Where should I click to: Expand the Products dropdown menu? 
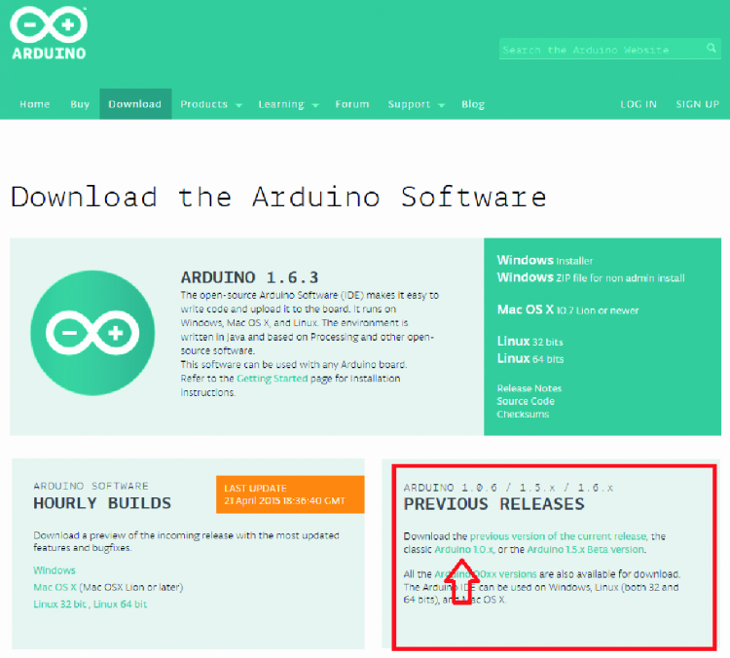point(211,104)
